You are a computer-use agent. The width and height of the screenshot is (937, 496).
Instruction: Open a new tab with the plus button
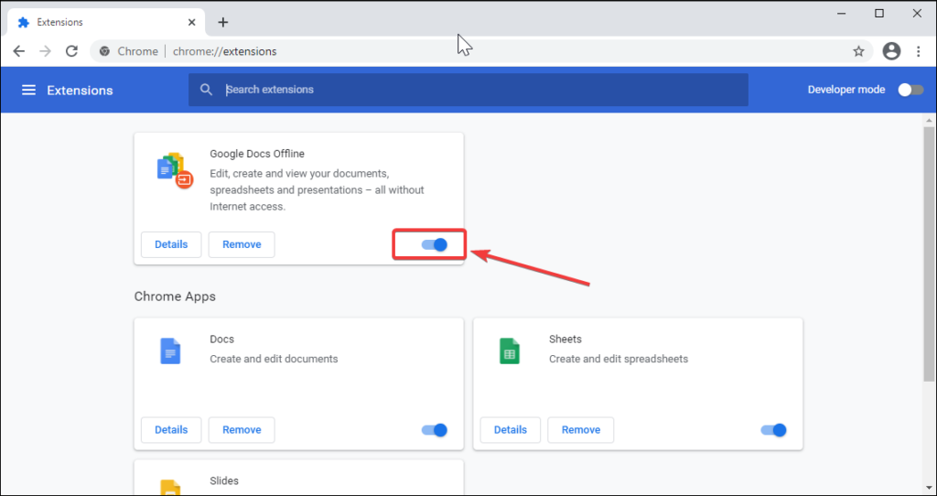[223, 23]
